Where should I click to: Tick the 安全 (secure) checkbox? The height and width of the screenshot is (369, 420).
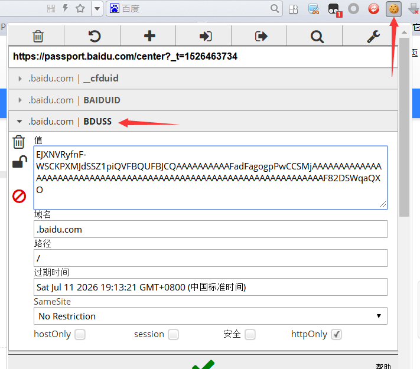250,335
